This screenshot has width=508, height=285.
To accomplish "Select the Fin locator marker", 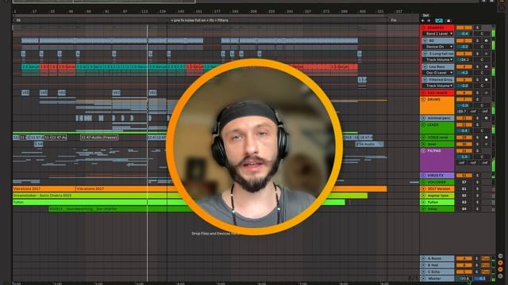I will click(x=394, y=21).
